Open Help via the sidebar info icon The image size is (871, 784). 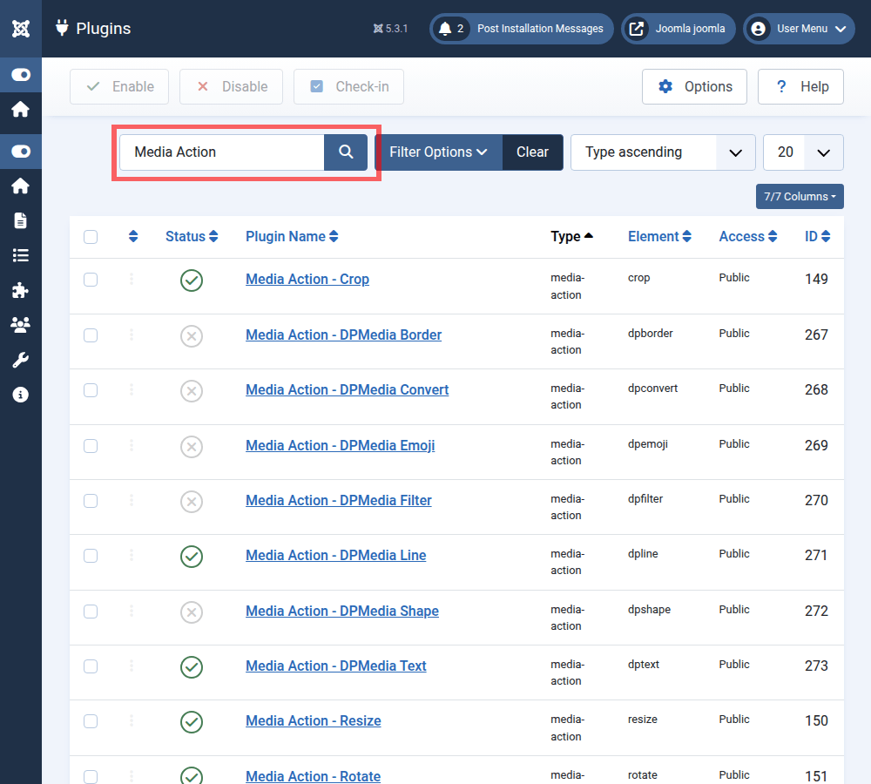pos(21,395)
